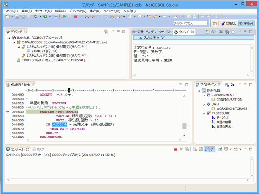Select データ入力 section in outline
This screenshot has height=194, width=259.
(221, 118)
